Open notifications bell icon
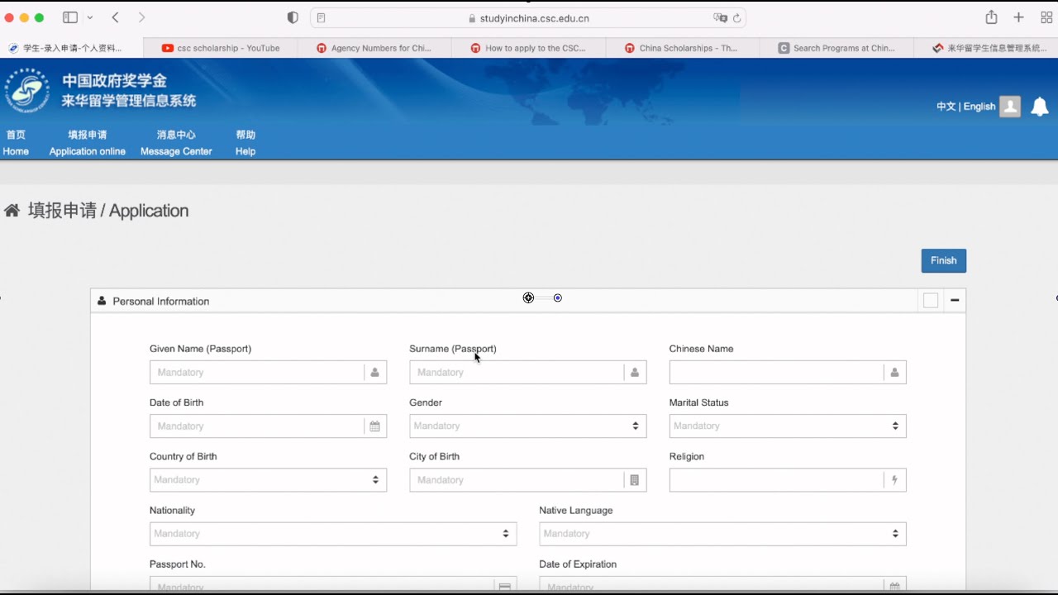Image resolution: width=1058 pixels, height=595 pixels. (1040, 106)
